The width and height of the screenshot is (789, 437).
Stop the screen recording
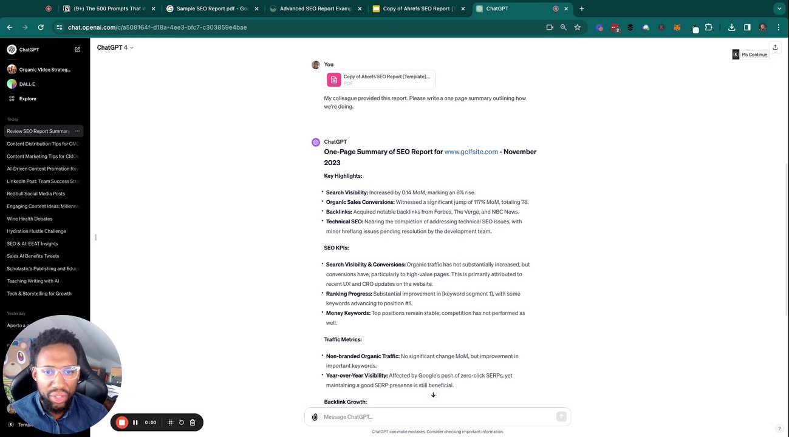click(x=121, y=422)
